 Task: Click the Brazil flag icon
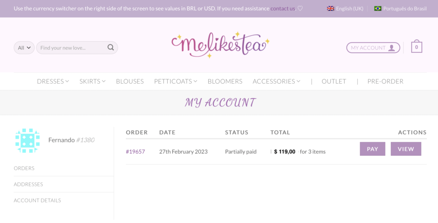point(378,9)
